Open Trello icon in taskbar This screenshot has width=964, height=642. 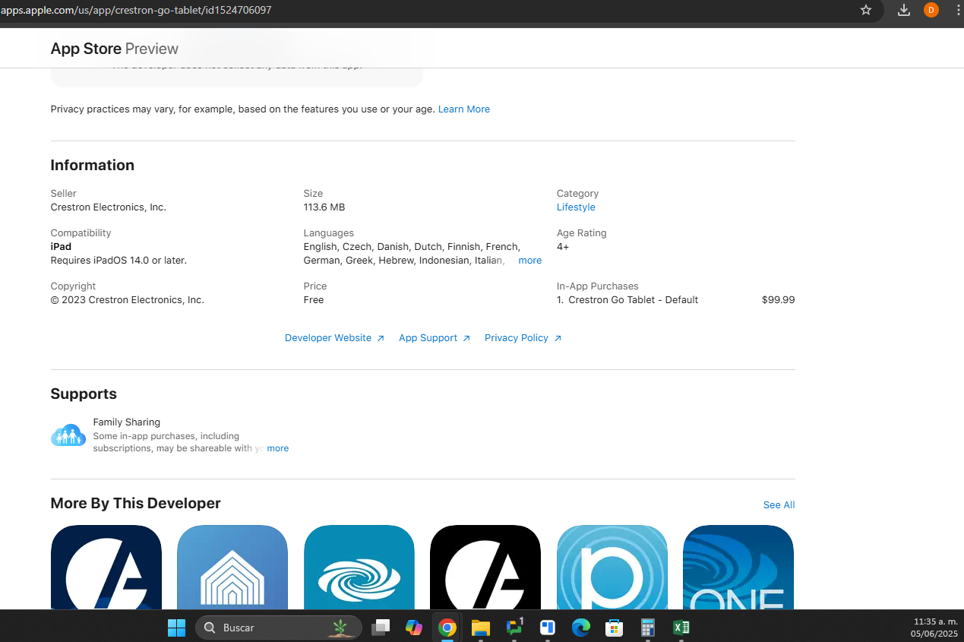click(x=548, y=628)
